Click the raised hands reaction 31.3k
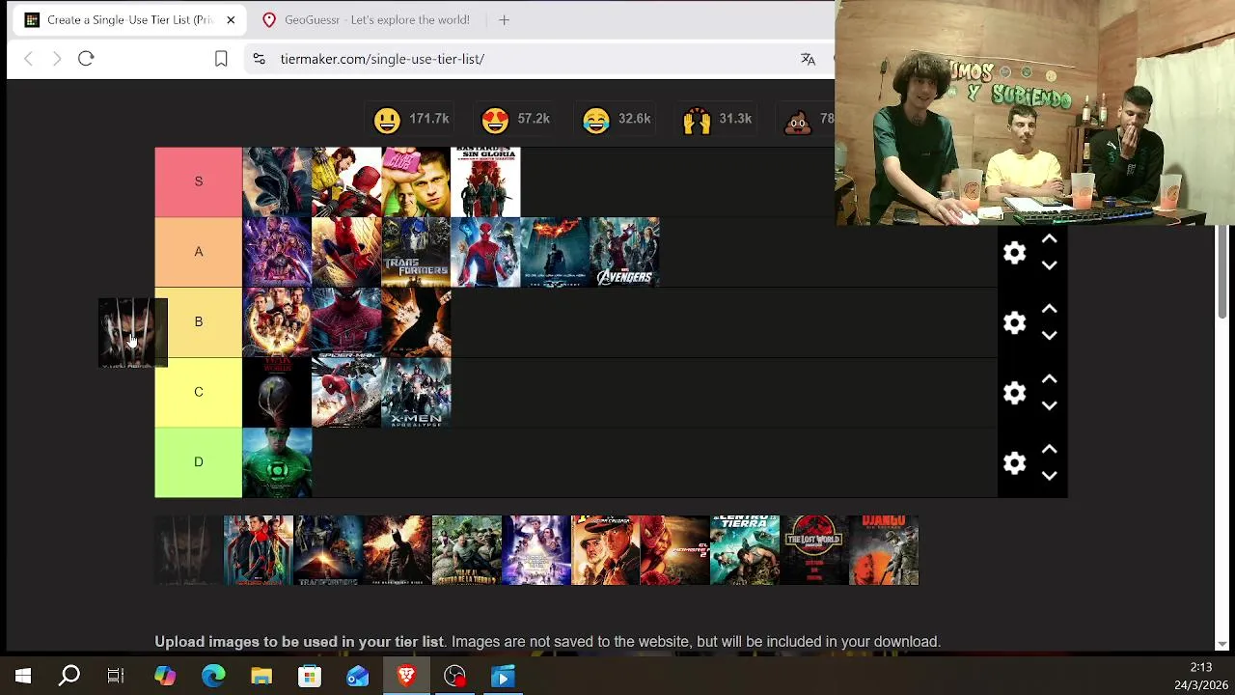 point(717,119)
